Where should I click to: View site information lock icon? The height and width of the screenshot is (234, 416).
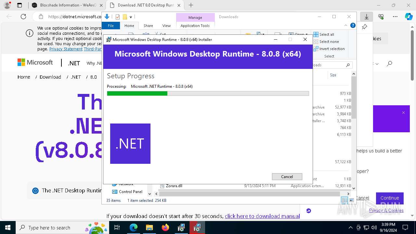(x=41, y=17)
